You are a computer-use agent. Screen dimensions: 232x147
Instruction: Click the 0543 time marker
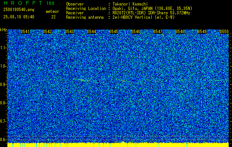click(69, 32)
